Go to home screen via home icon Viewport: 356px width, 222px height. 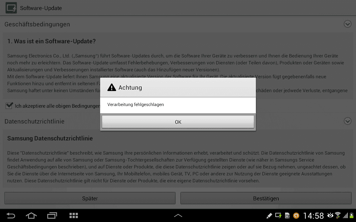pyautogui.click(x=31, y=216)
